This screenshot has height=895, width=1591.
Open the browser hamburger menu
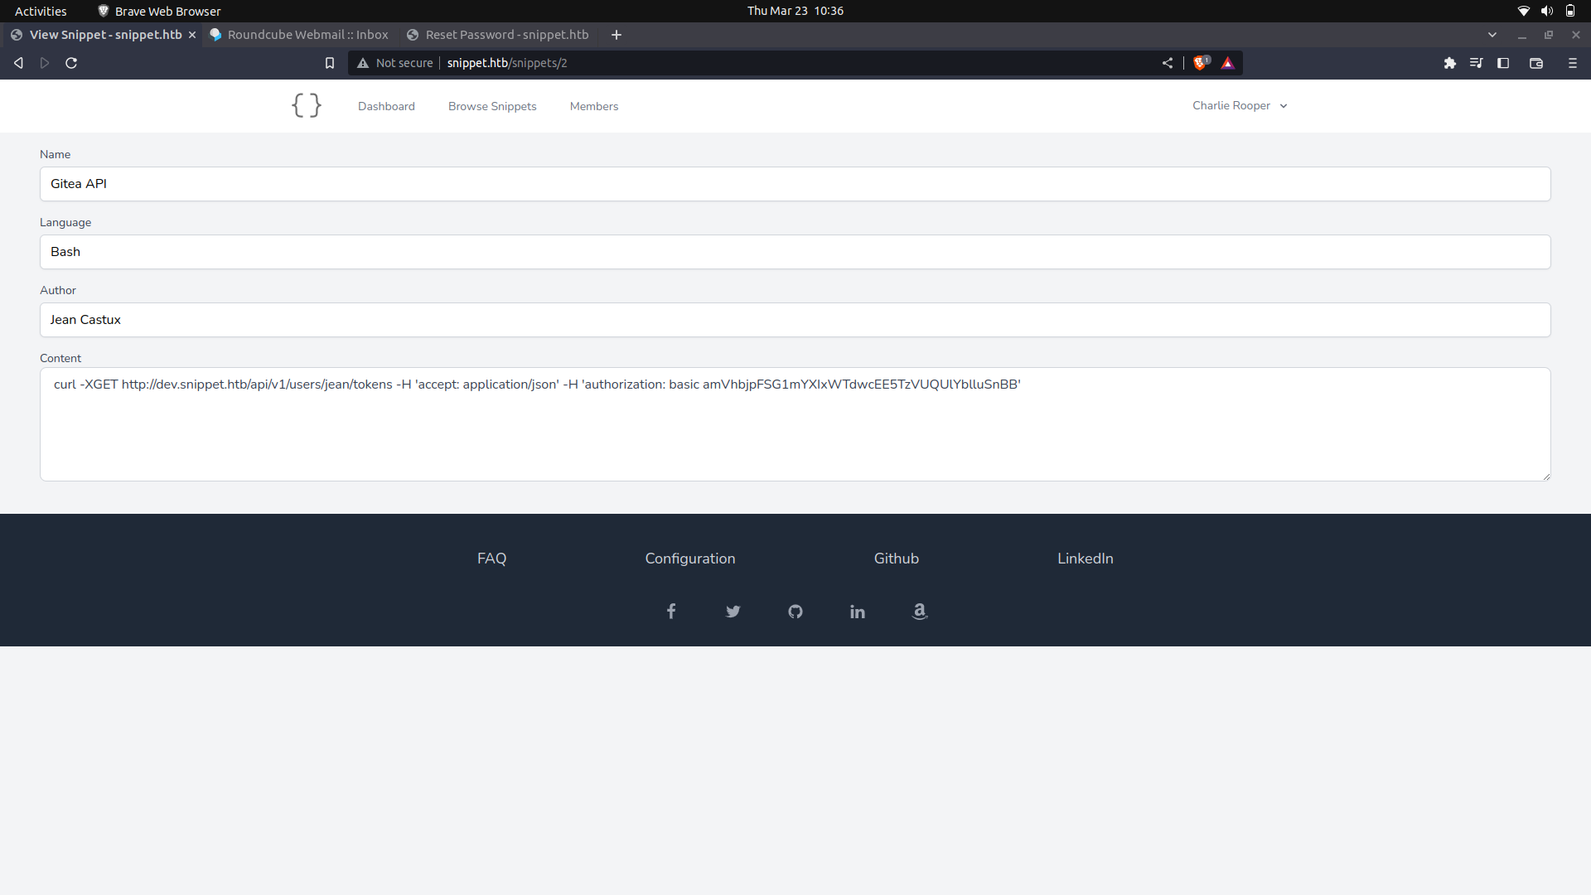1572,62
